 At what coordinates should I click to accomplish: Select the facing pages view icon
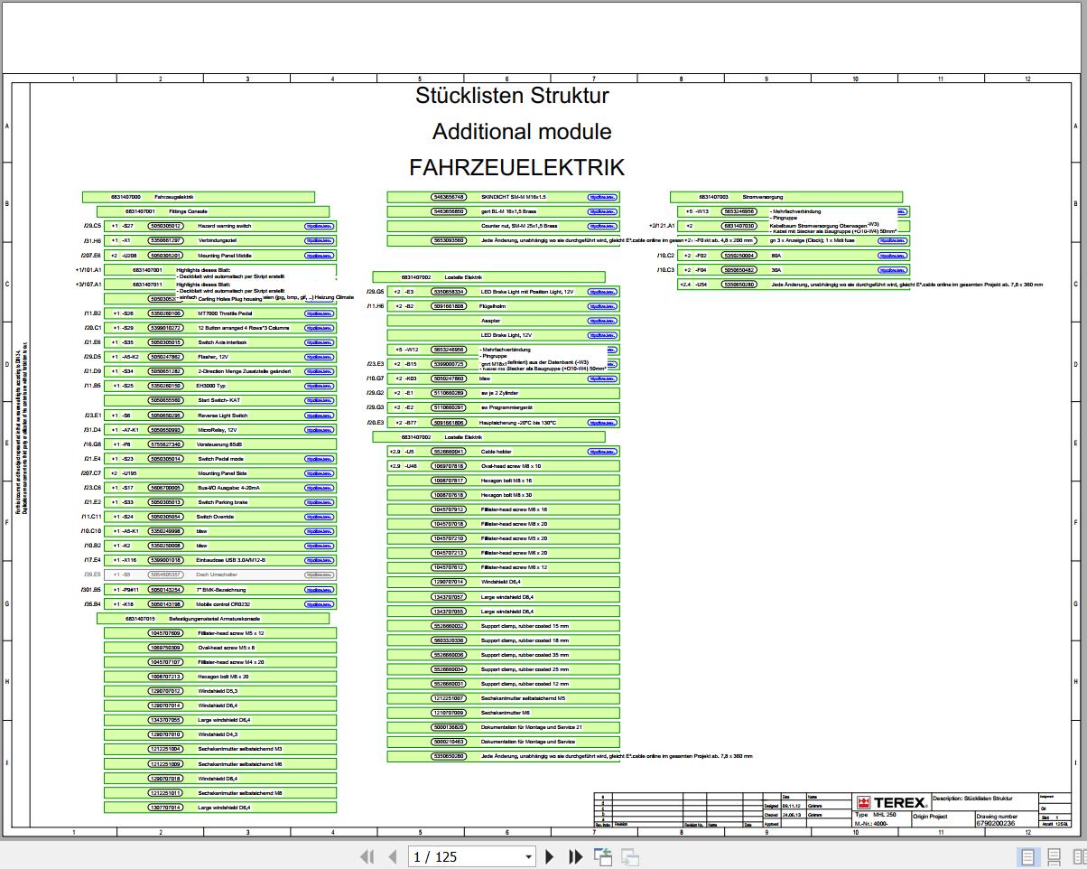[x=1081, y=855]
